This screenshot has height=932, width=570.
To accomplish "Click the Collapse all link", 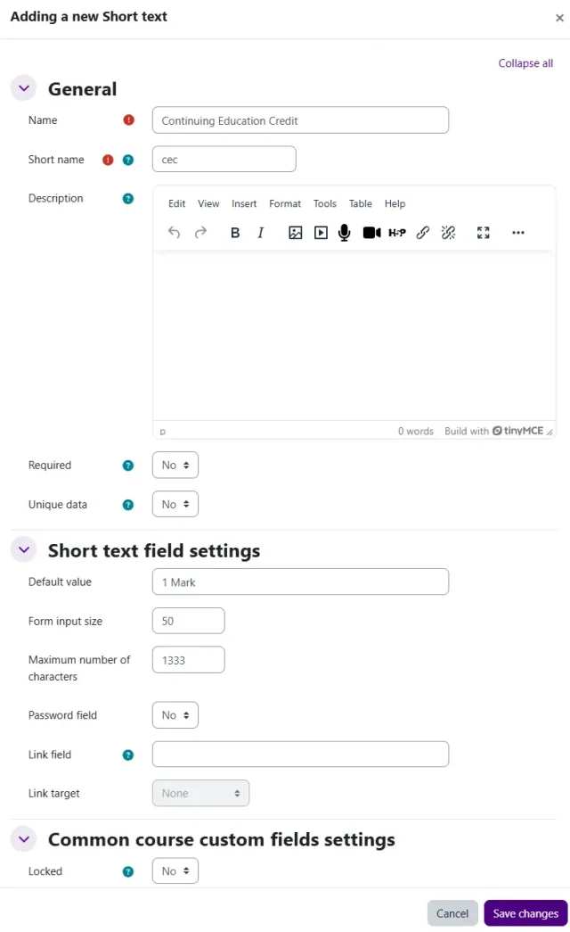I will click(x=525, y=63).
